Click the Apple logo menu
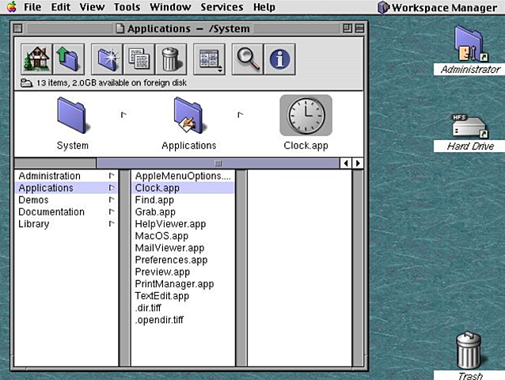The width and height of the screenshot is (505, 380). point(12,7)
